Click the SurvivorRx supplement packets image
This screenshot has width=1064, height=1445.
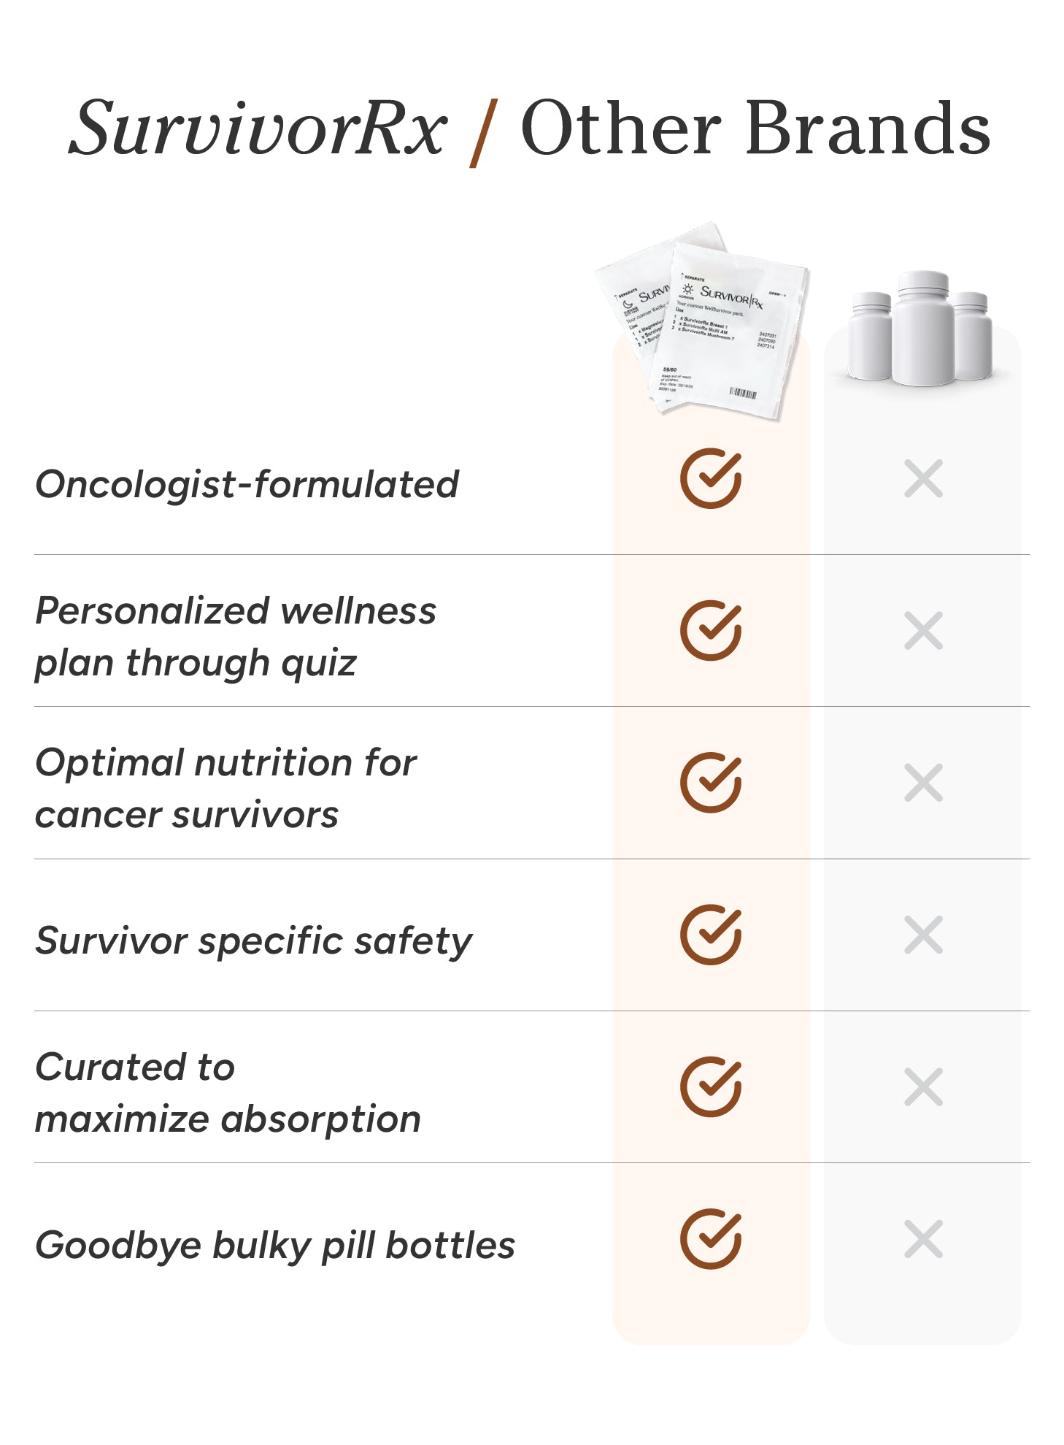(x=706, y=323)
